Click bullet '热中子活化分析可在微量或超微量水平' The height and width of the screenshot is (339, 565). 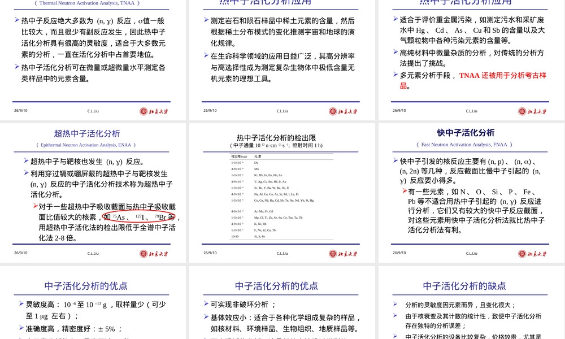93,73
